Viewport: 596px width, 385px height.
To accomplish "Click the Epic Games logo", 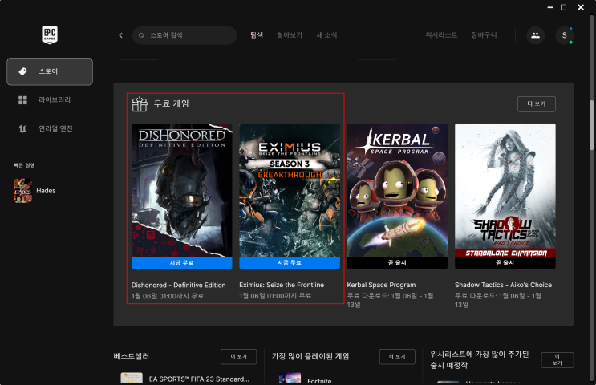I will click(50, 35).
